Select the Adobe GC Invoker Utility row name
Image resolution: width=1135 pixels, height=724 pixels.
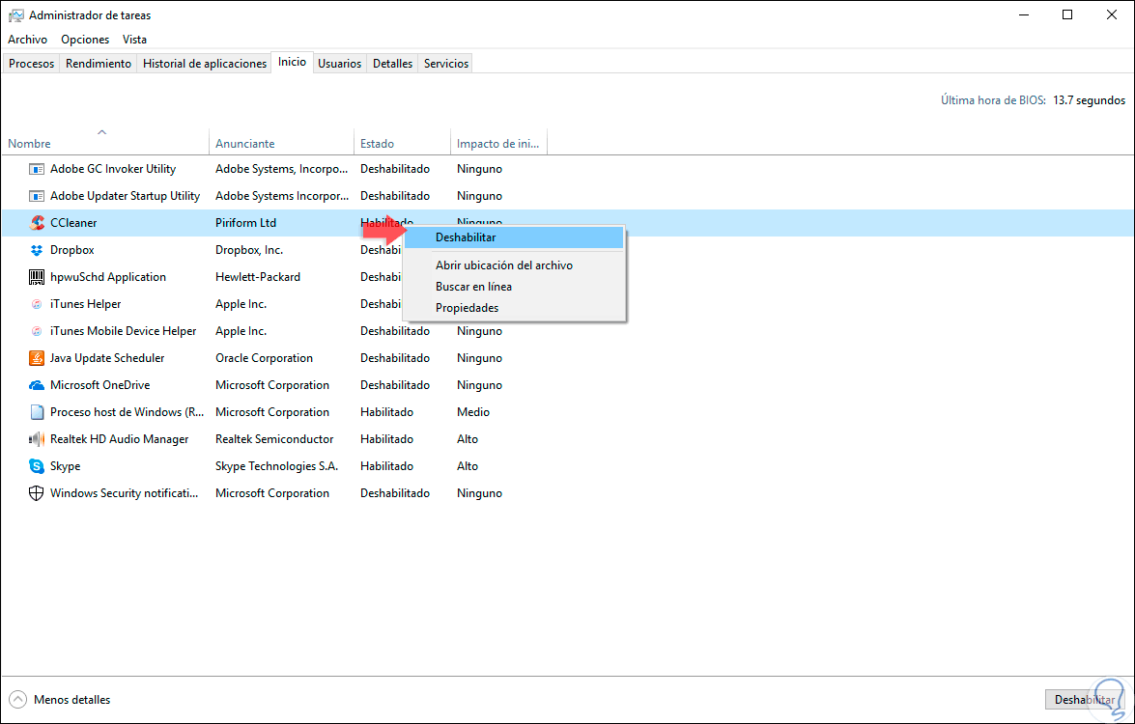(113, 169)
